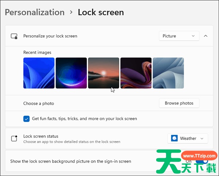Click the Lock screen status row label
The height and width of the screenshot is (176, 219).
pos(41,136)
